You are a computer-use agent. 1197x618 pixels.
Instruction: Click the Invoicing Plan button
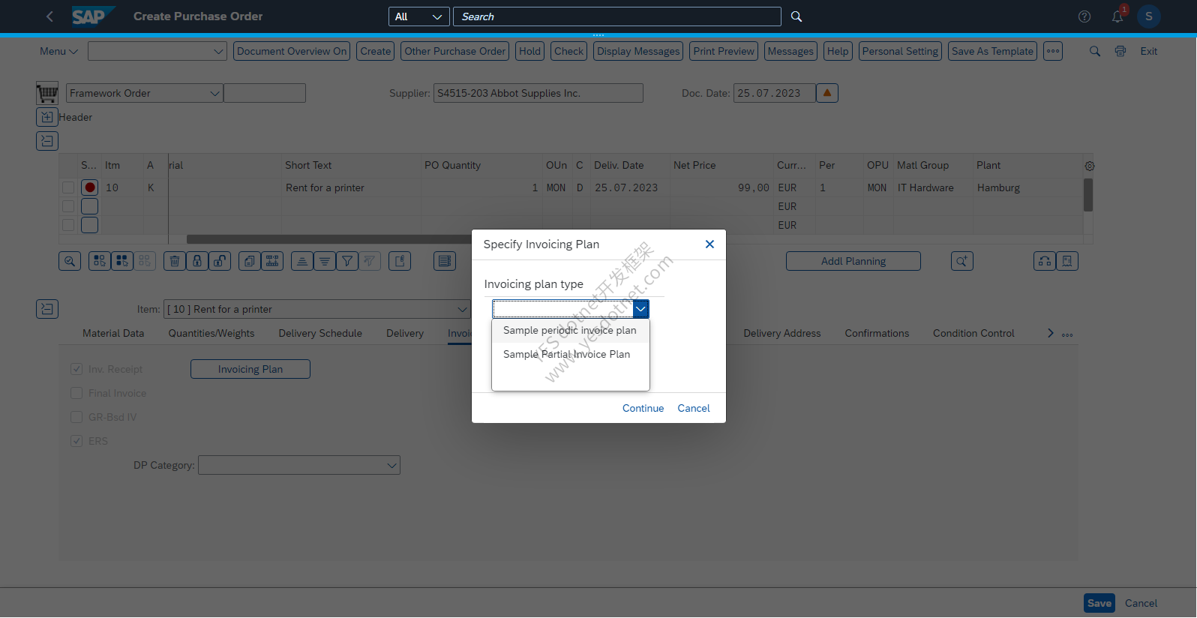click(x=250, y=369)
